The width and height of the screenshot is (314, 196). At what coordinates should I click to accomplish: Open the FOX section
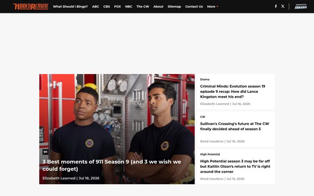tap(118, 7)
